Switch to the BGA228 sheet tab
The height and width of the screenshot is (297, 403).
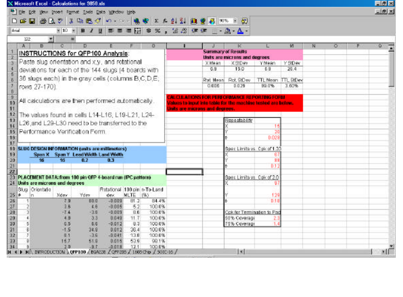tap(98, 252)
